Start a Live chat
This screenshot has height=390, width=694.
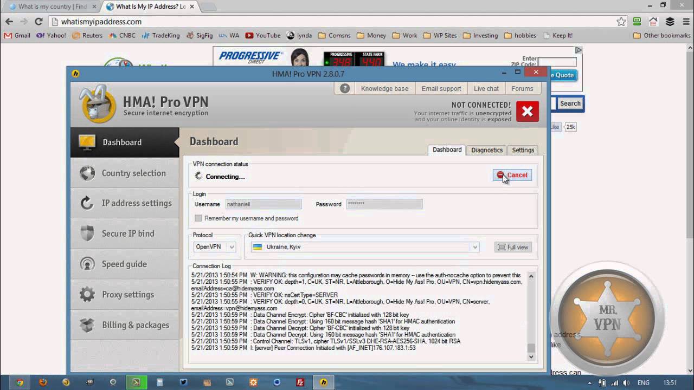486,88
